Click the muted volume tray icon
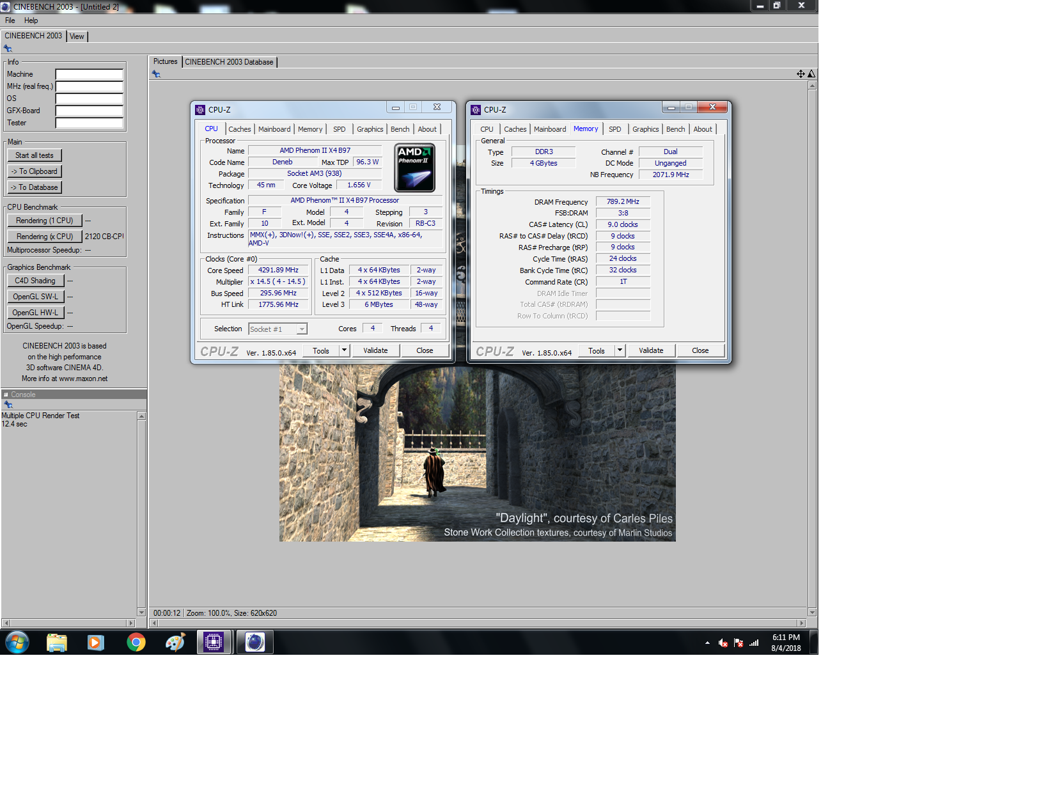 [x=723, y=643]
